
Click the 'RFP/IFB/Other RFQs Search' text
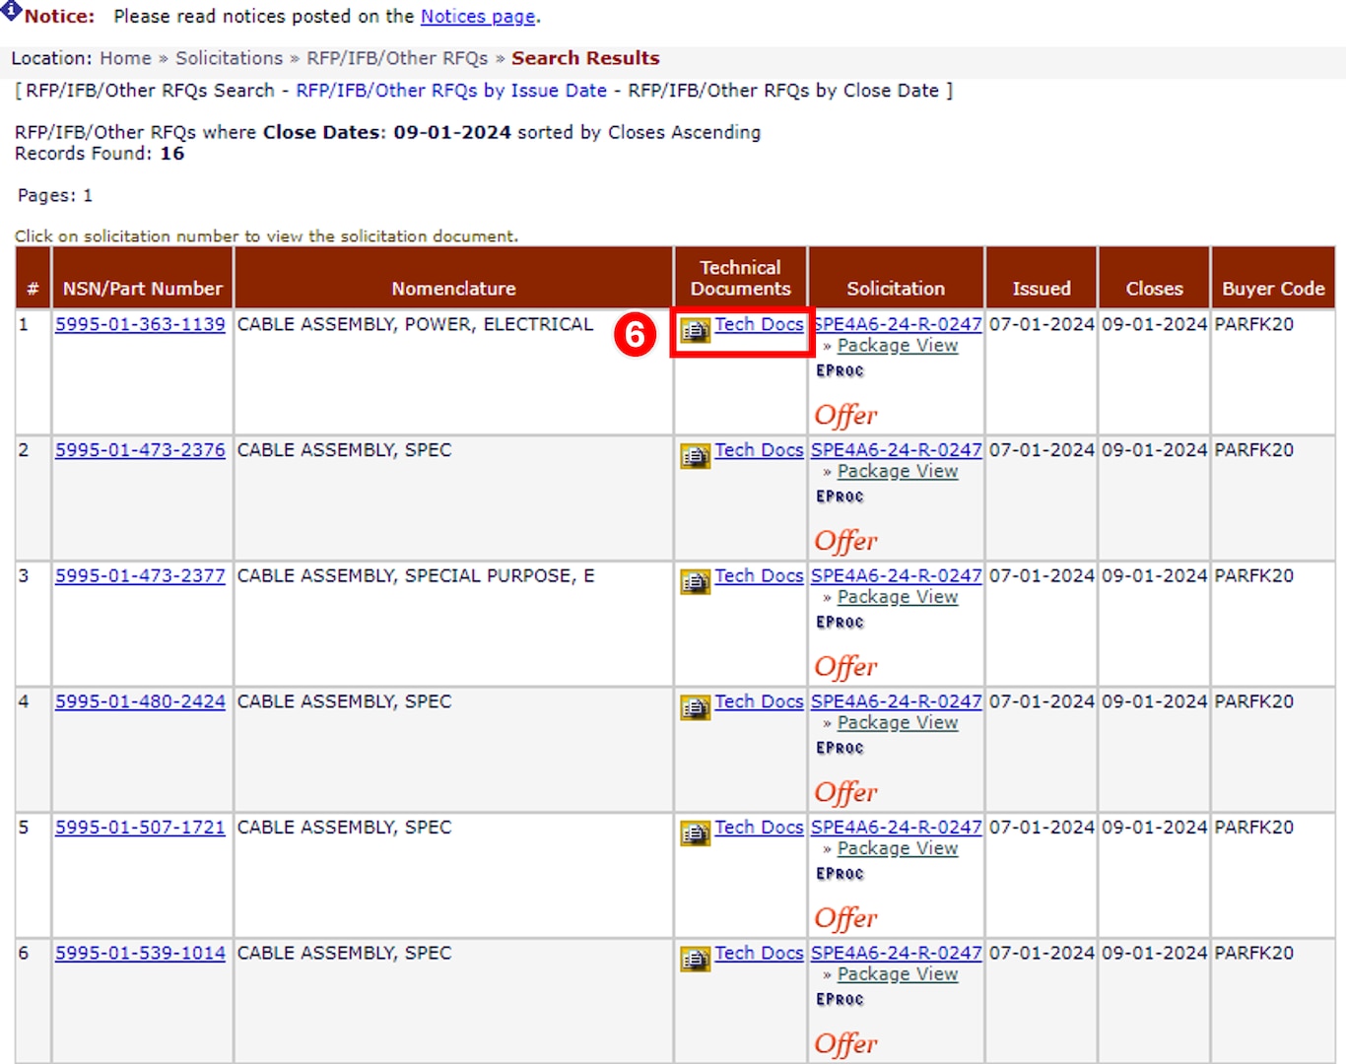pos(150,91)
